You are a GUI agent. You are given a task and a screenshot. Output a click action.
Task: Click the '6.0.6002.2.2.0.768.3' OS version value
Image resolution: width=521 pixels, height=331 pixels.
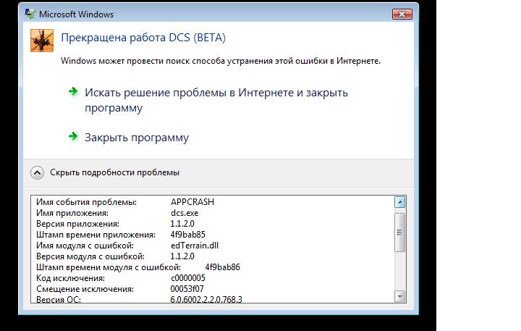[x=206, y=299]
